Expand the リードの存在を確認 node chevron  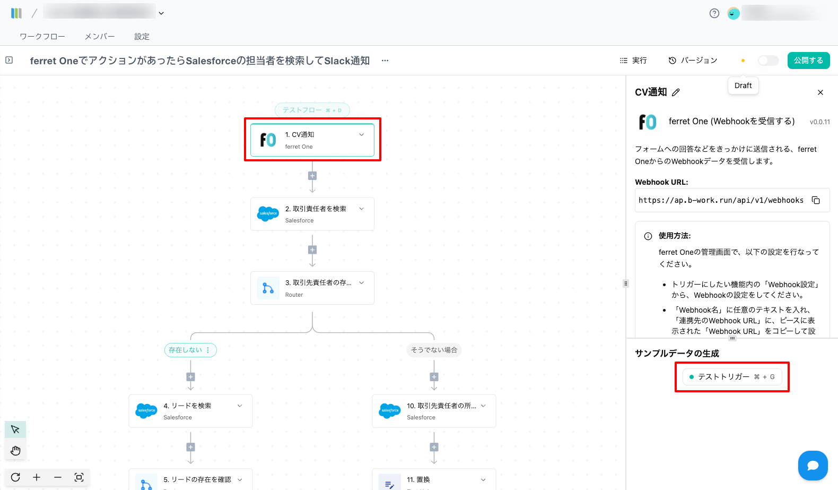(240, 479)
